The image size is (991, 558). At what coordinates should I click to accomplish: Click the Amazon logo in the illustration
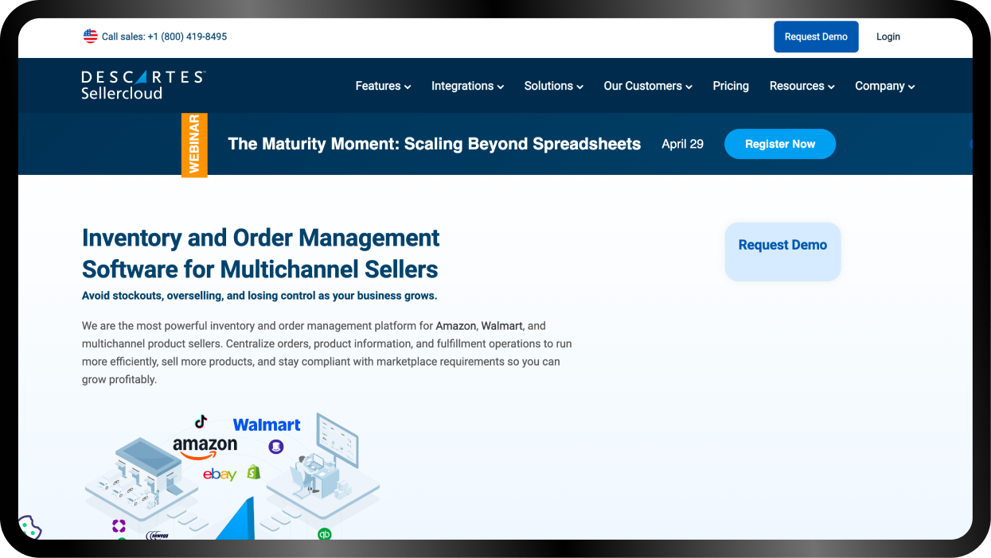(205, 448)
